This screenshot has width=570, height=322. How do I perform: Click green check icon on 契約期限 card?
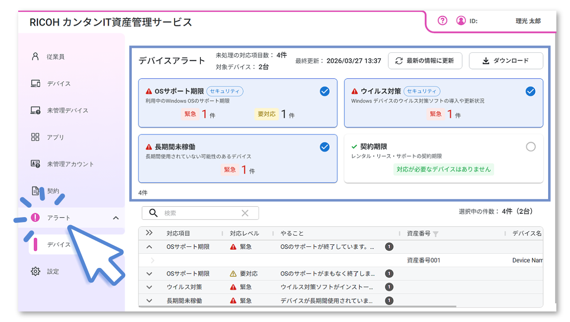(x=354, y=147)
